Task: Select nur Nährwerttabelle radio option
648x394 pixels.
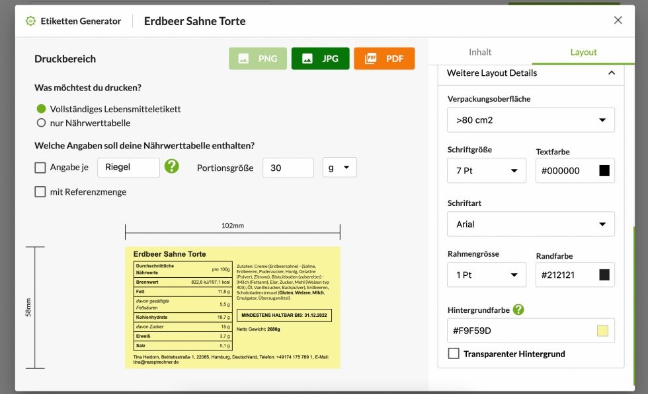Action: [41, 123]
